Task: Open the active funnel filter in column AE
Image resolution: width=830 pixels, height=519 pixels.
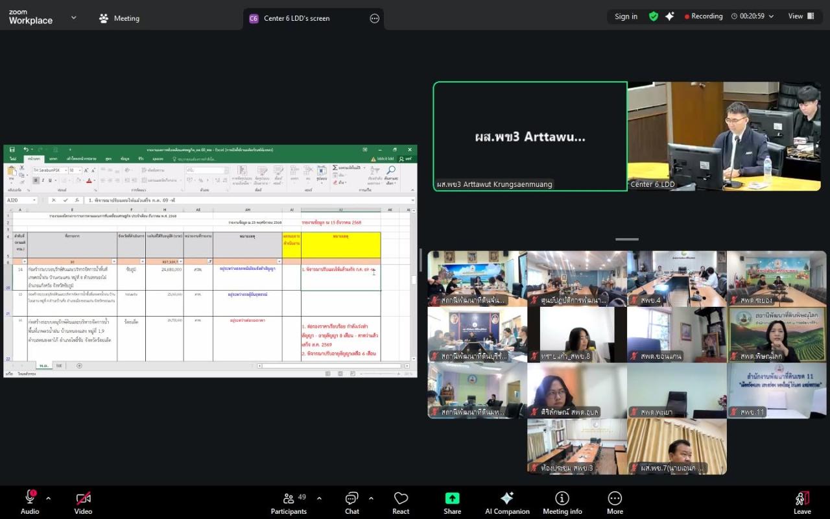Action: [208, 261]
